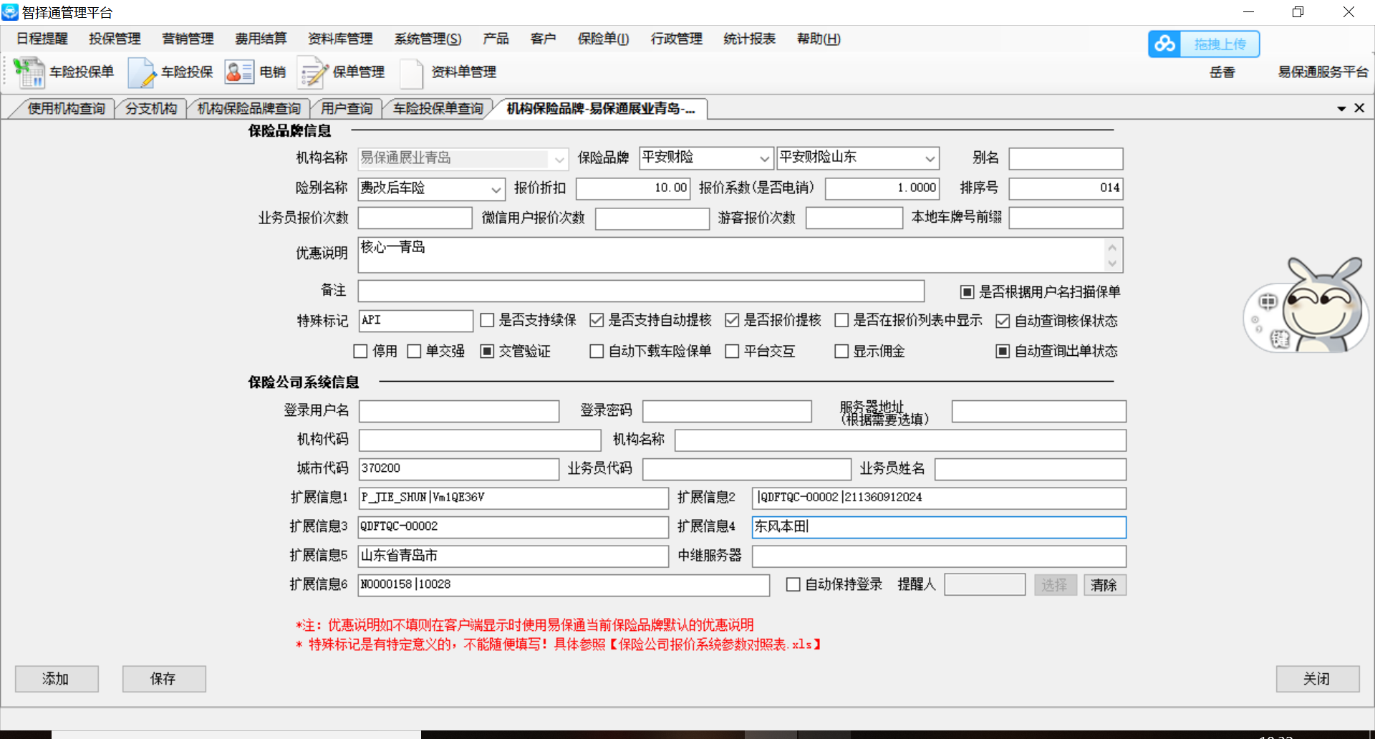Open 保单管理 notepad icon
This screenshot has width=1375, height=739.
point(312,72)
